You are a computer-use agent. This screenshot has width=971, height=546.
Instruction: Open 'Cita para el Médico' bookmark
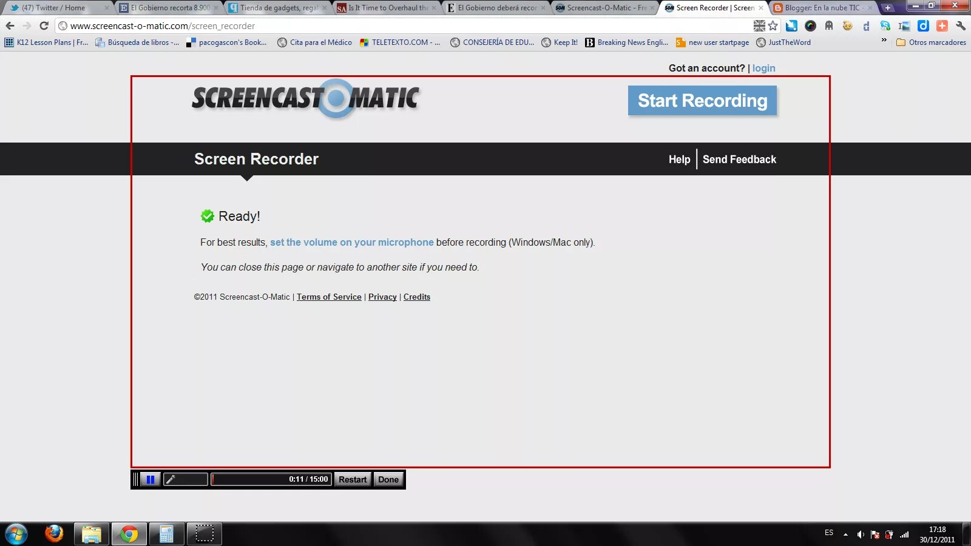tap(315, 42)
